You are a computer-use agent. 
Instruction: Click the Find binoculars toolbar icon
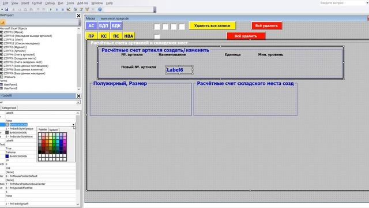pyautogui.click(x=31, y=9)
